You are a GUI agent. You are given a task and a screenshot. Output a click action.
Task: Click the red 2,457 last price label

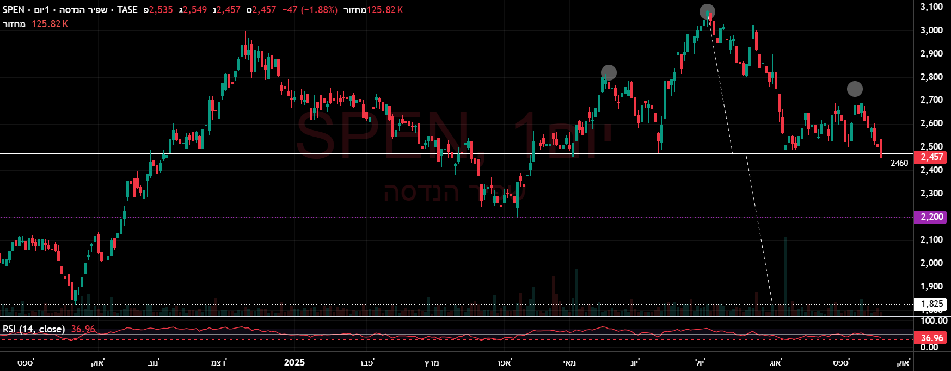931,157
